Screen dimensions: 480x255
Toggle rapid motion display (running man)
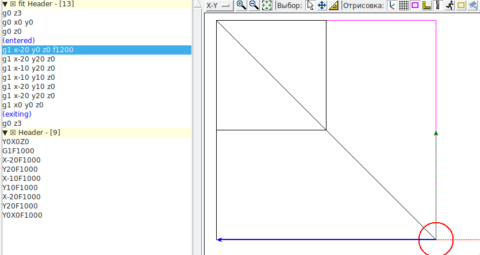(450, 5)
